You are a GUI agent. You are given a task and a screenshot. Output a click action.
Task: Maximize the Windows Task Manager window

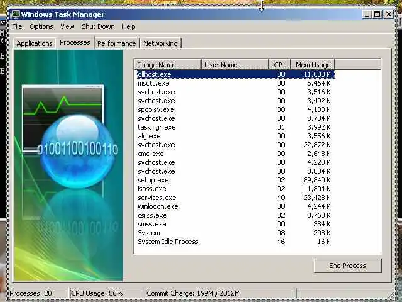[x=377, y=14]
